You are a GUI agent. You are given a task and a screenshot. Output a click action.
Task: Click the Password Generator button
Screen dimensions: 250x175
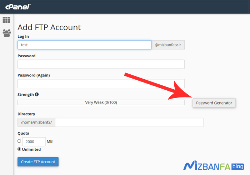tap(214, 103)
